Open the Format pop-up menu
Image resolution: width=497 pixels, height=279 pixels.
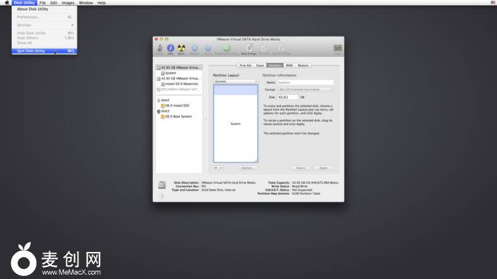tap(305, 90)
